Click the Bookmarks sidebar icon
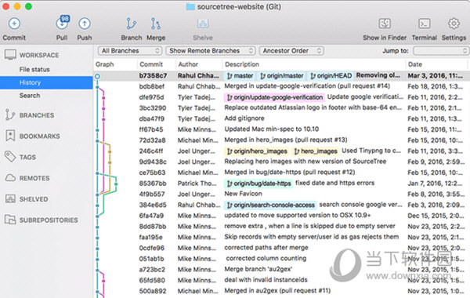 point(10,136)
